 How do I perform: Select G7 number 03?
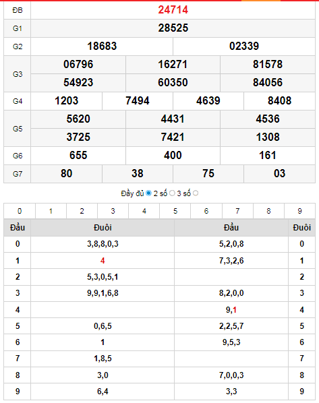click(x=279, y=173)
